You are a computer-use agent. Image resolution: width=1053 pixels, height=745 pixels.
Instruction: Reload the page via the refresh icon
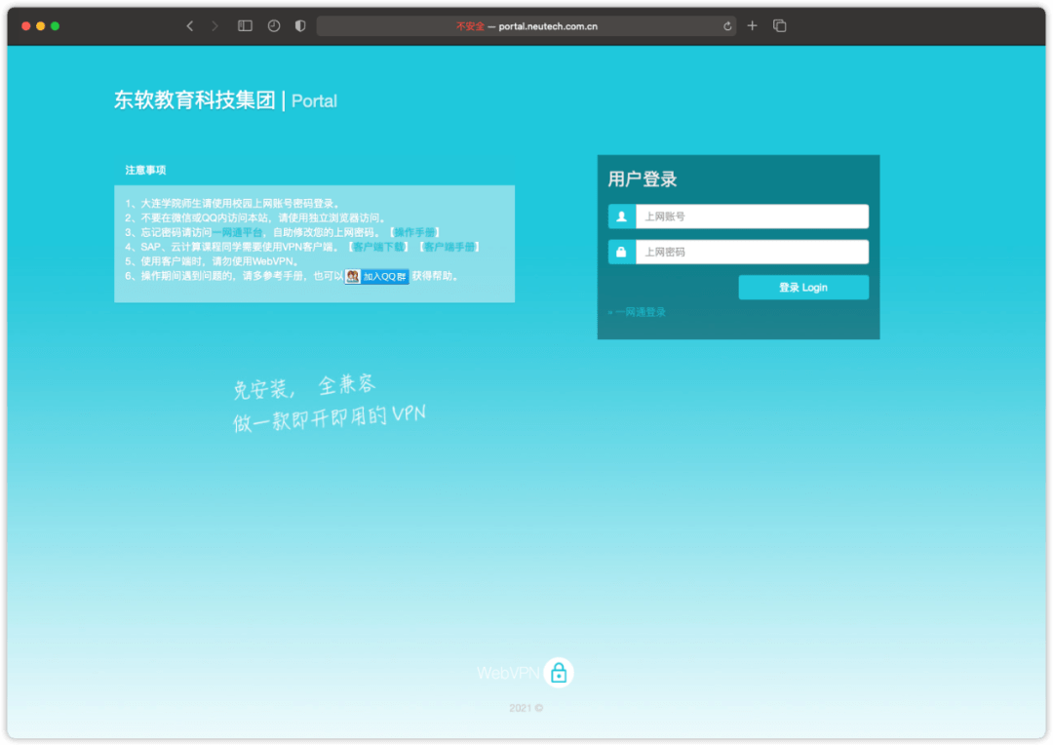click(x=727, y=25)
